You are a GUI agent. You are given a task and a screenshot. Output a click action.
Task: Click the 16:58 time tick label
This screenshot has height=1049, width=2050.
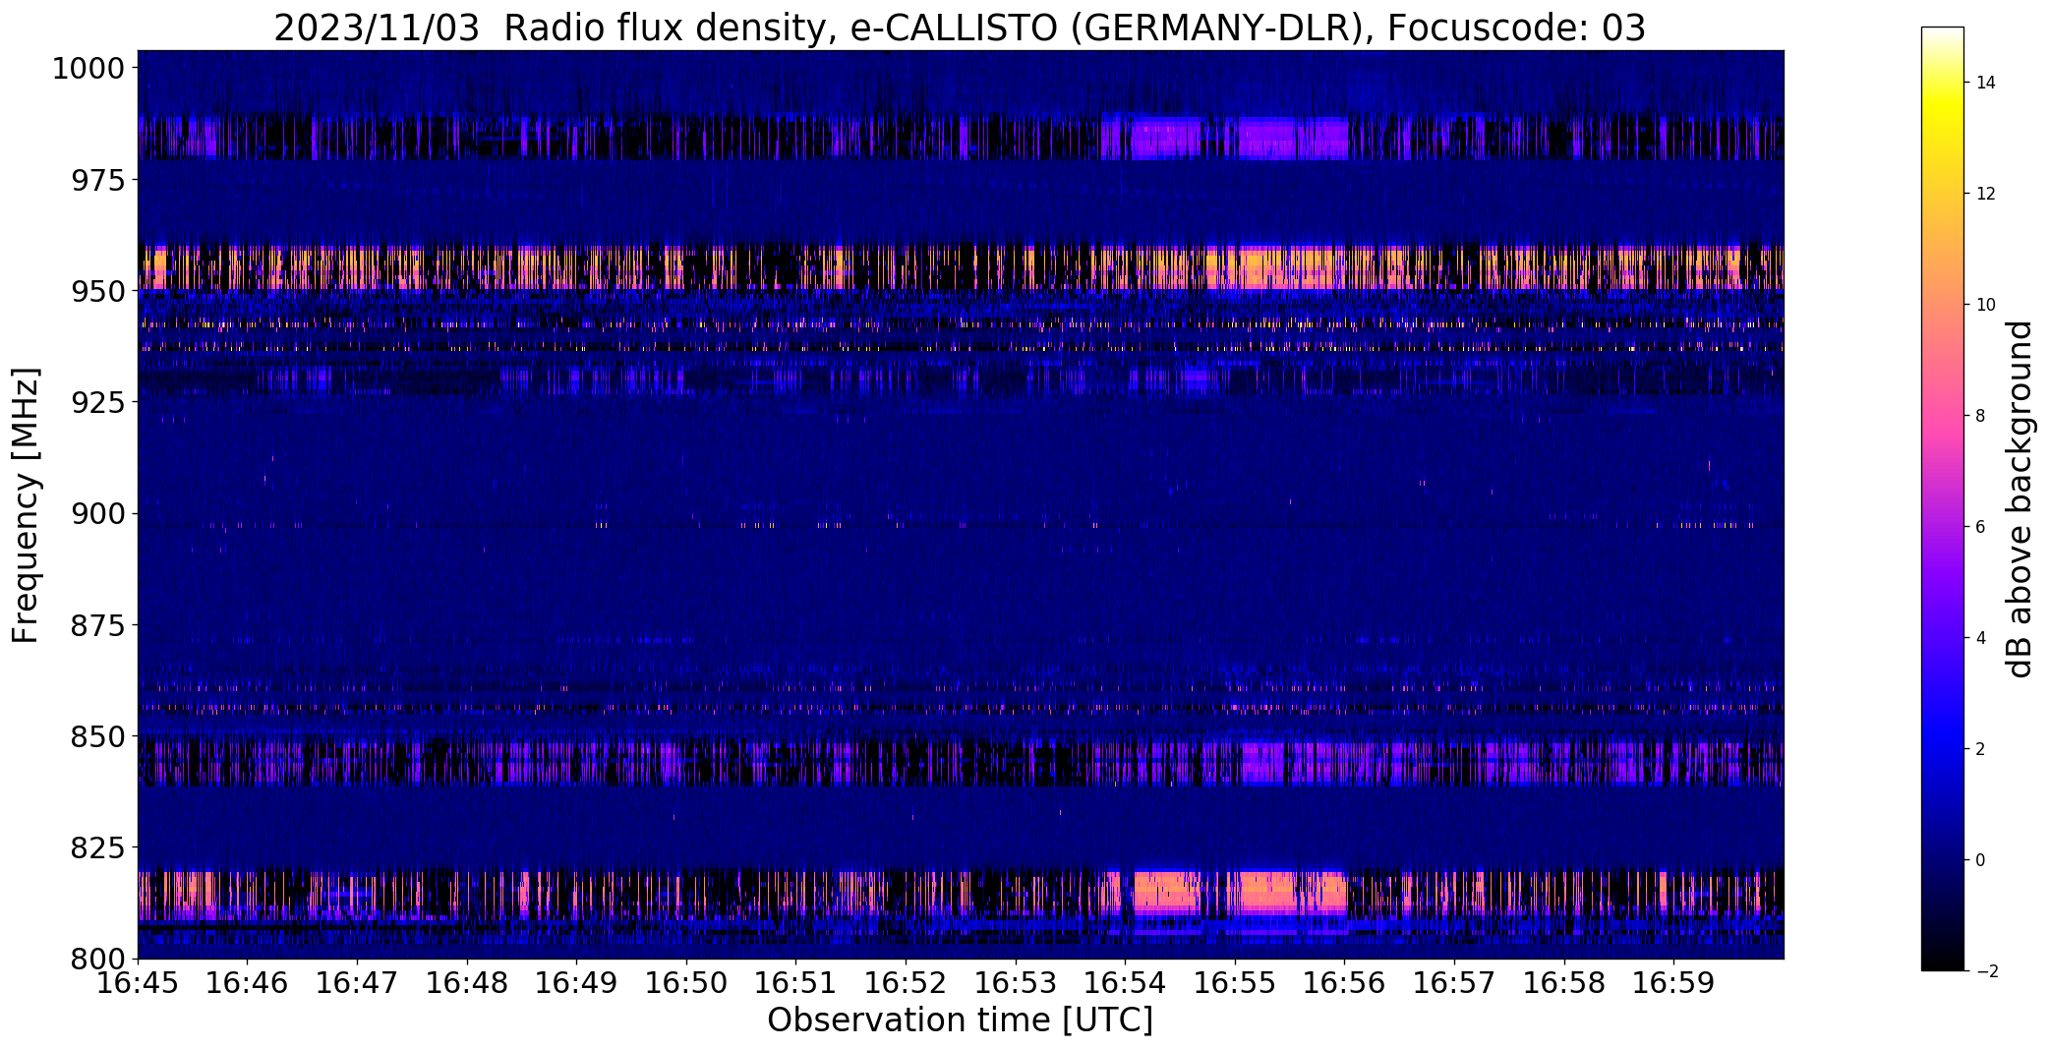1564,983
